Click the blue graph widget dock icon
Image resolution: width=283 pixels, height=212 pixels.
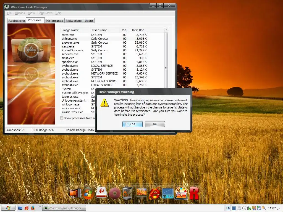click(x=168, y=194)
